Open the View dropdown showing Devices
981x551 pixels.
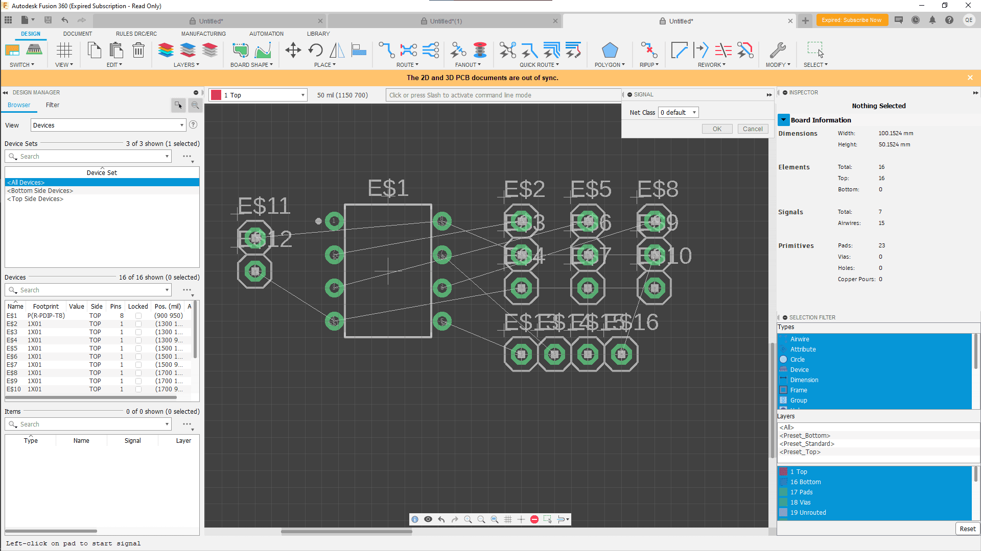click(x=108, y=124)
